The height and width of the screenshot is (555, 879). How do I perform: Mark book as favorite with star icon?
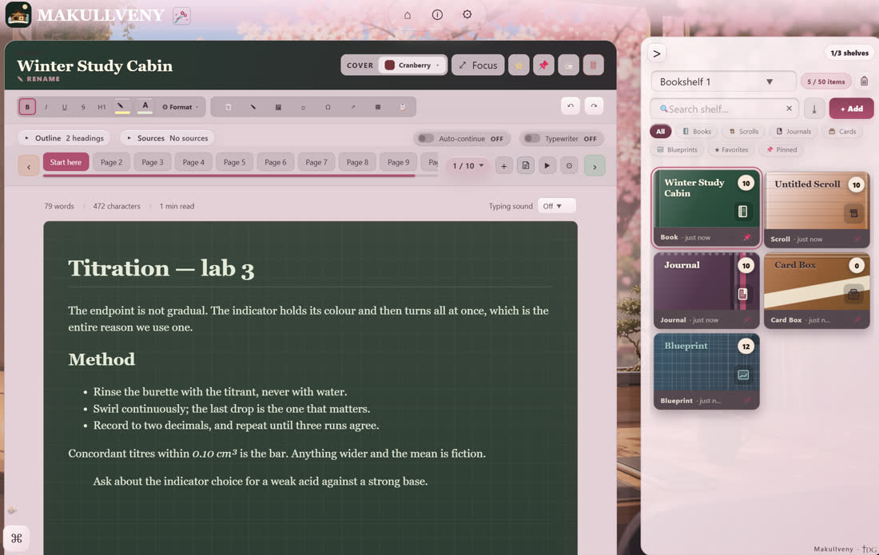tap(519, 65)
